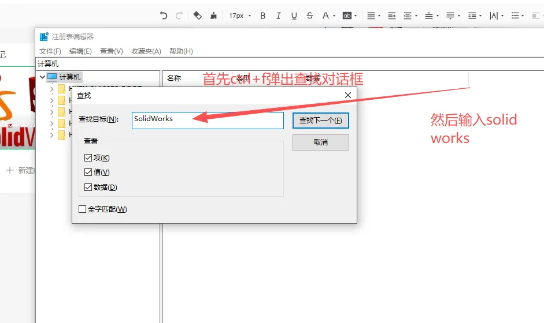
Task: Expand the first registry hive under 计算机
Action: (51, 89)
